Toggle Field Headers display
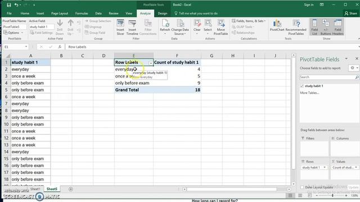 click(337, 27)
